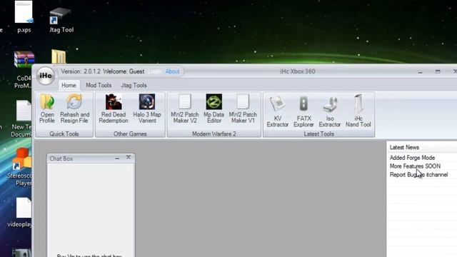Open the Red Dead Redemption tool
This screenshot has width=457, height=257.
coord(114,109)
